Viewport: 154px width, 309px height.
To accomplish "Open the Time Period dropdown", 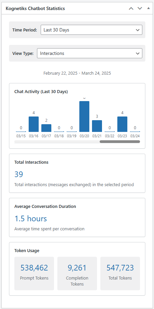I will coord(91,30).
